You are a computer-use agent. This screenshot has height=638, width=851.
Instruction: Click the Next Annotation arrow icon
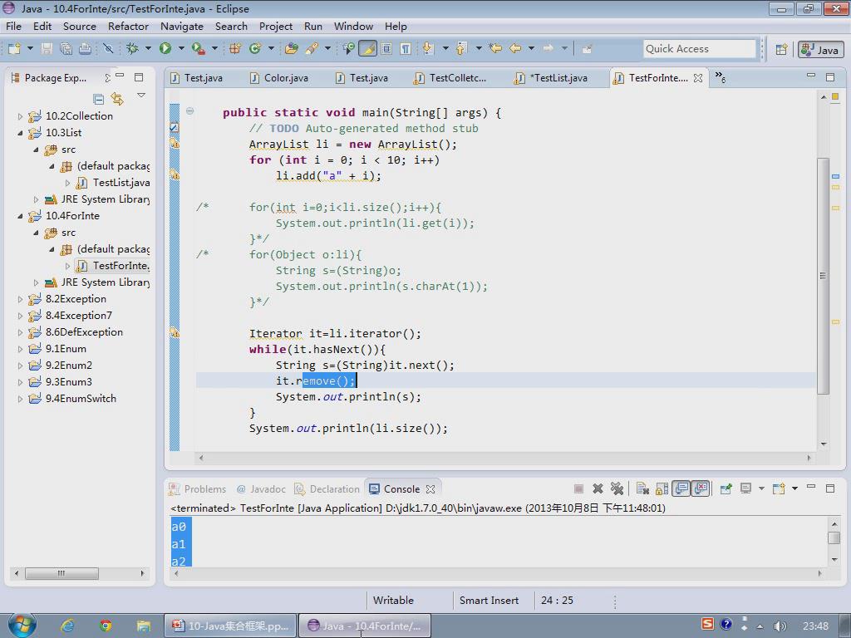[x=428, y=49]
